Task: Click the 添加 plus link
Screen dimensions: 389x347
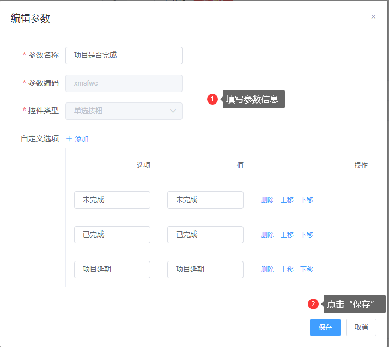Action: (x=77, y=139)
